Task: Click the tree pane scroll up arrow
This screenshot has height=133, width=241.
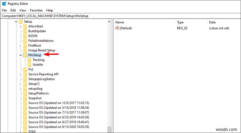Action: point(109,22)
